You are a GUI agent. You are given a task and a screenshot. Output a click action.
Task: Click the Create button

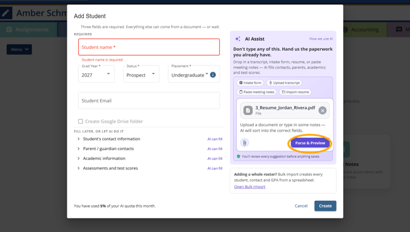326,206
